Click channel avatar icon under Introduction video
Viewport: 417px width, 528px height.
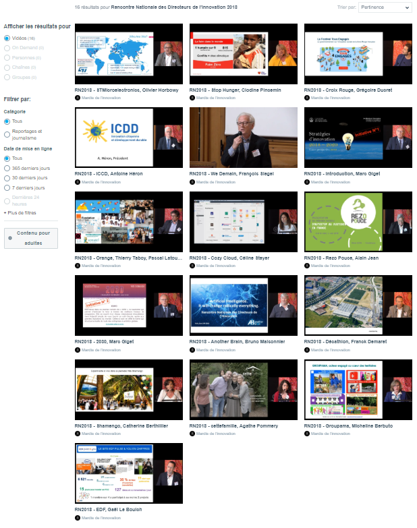307,182
